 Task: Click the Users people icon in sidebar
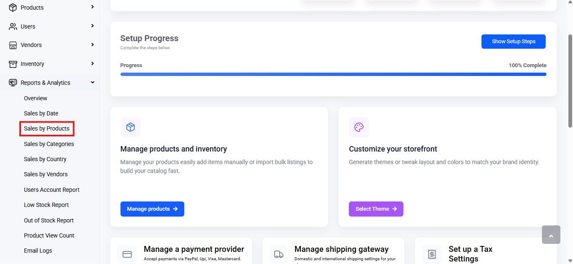point(13,26)
